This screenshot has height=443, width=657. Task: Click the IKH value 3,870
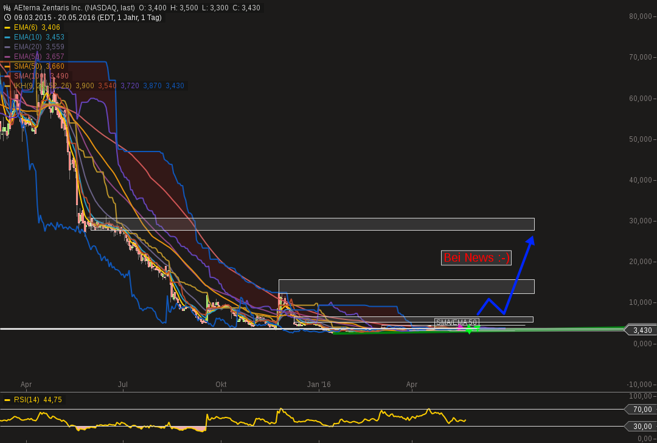click(152, 86)
